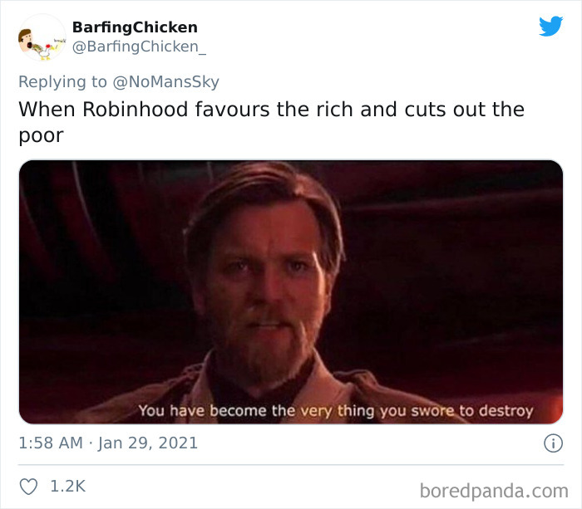582x509 pixels.
Task: Select the tweet text about Robinhood
Action: (271, 122)
